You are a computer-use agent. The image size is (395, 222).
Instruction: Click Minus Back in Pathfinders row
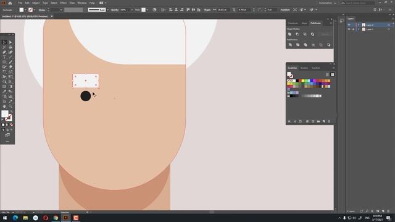(329, 45)
